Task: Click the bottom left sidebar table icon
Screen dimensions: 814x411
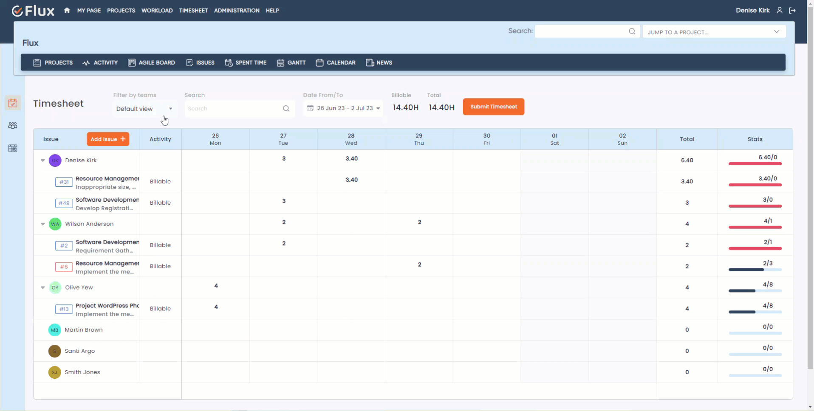Action: click(13, 148)
